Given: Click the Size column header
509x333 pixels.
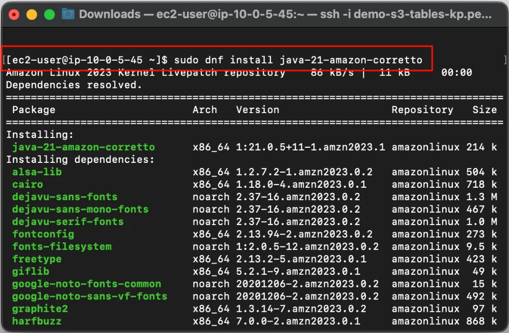Looking at the screenshot, I should (485, 109).
